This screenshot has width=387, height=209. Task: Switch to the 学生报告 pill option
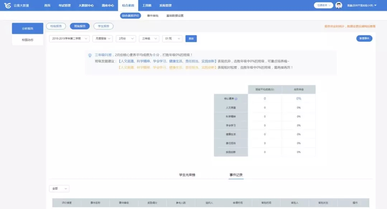(x=103, y=26)
